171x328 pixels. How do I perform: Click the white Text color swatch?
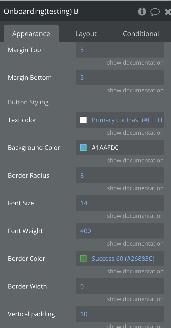83,120
